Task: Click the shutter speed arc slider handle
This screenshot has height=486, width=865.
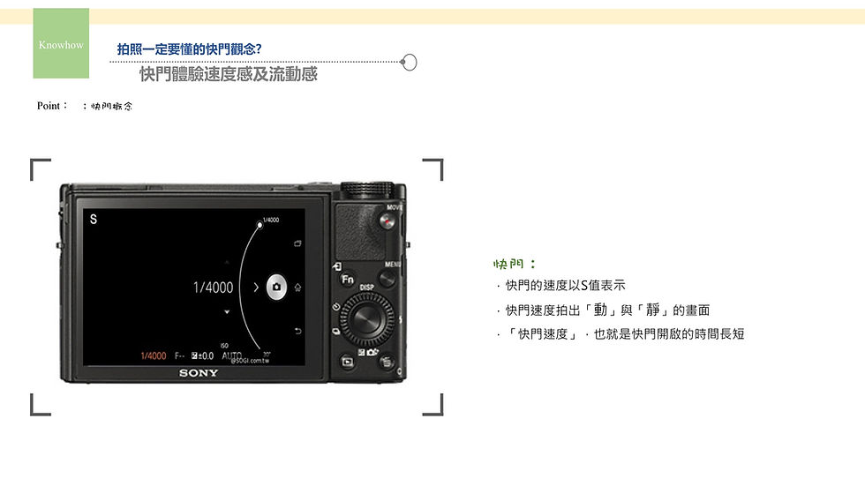Action: pyautogui.click(x=259, y=224)
